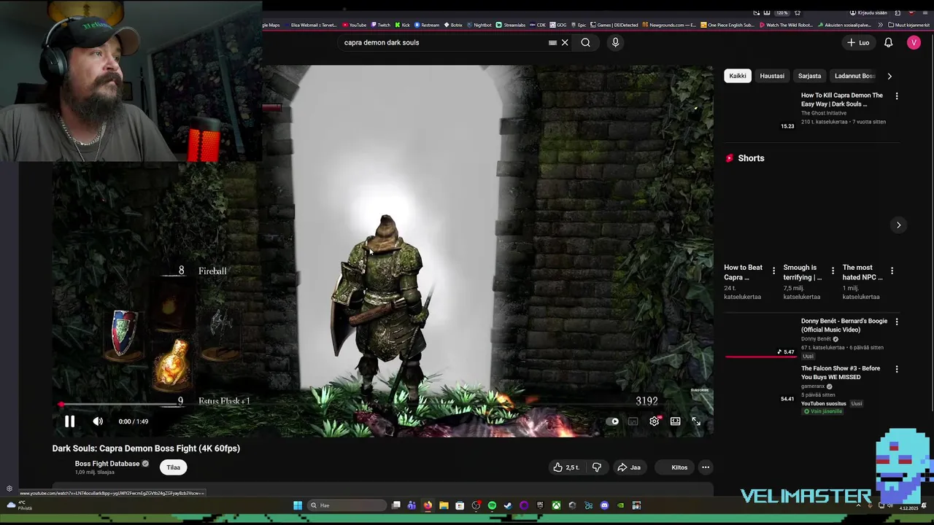Bookmark the page with the star icon
The image size is (934, 525).
click(798, 12)
